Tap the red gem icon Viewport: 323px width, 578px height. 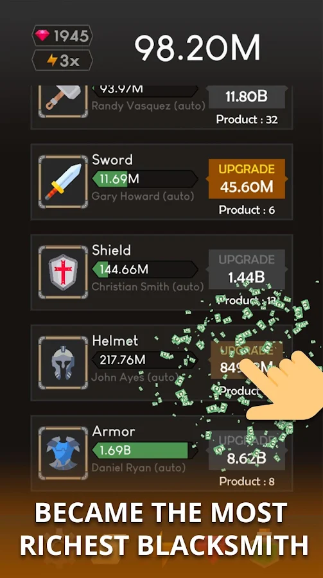[42, 36]
